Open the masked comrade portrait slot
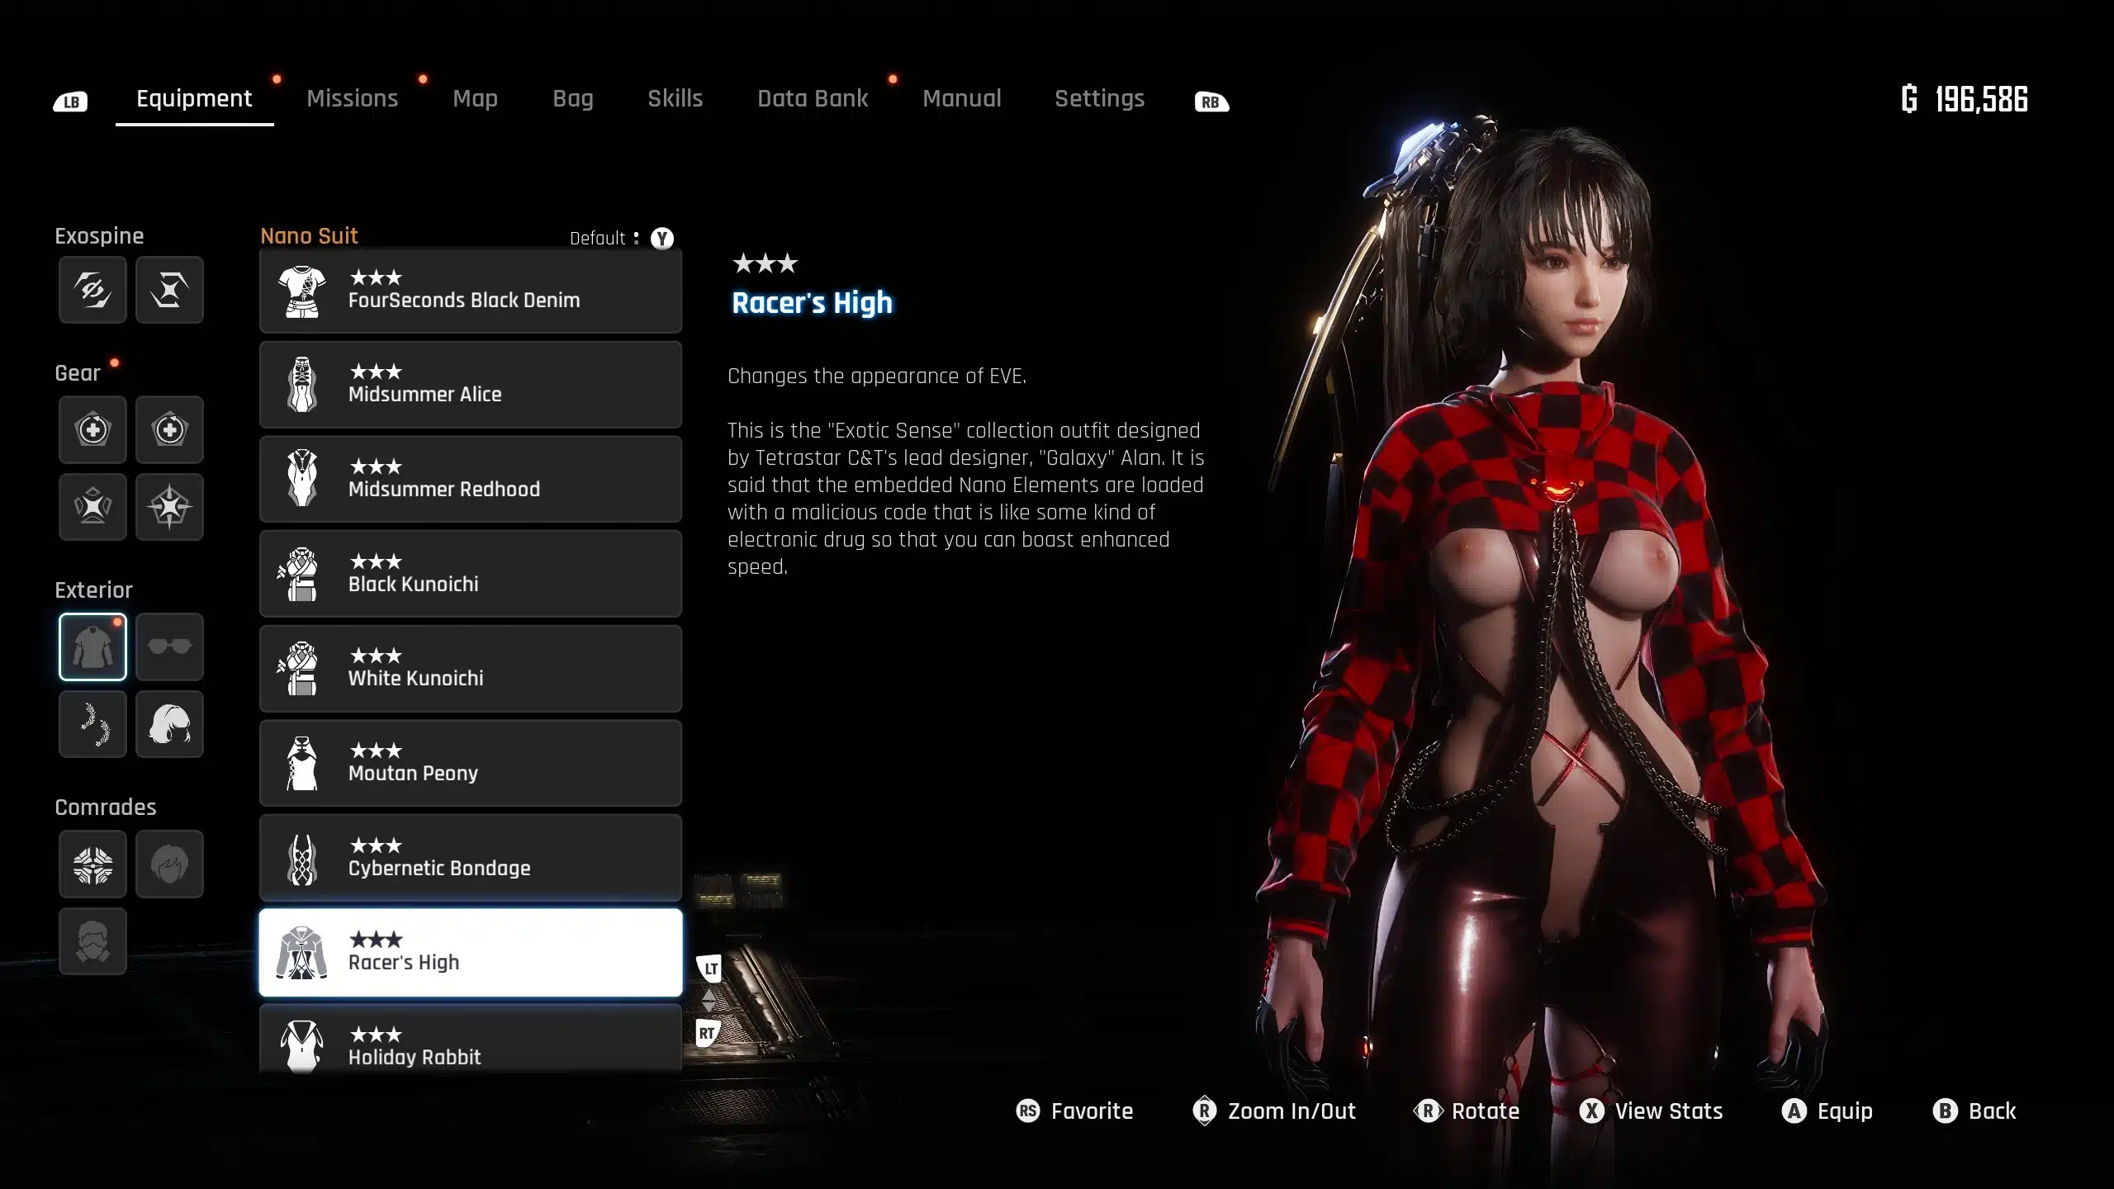 [92, 941]
